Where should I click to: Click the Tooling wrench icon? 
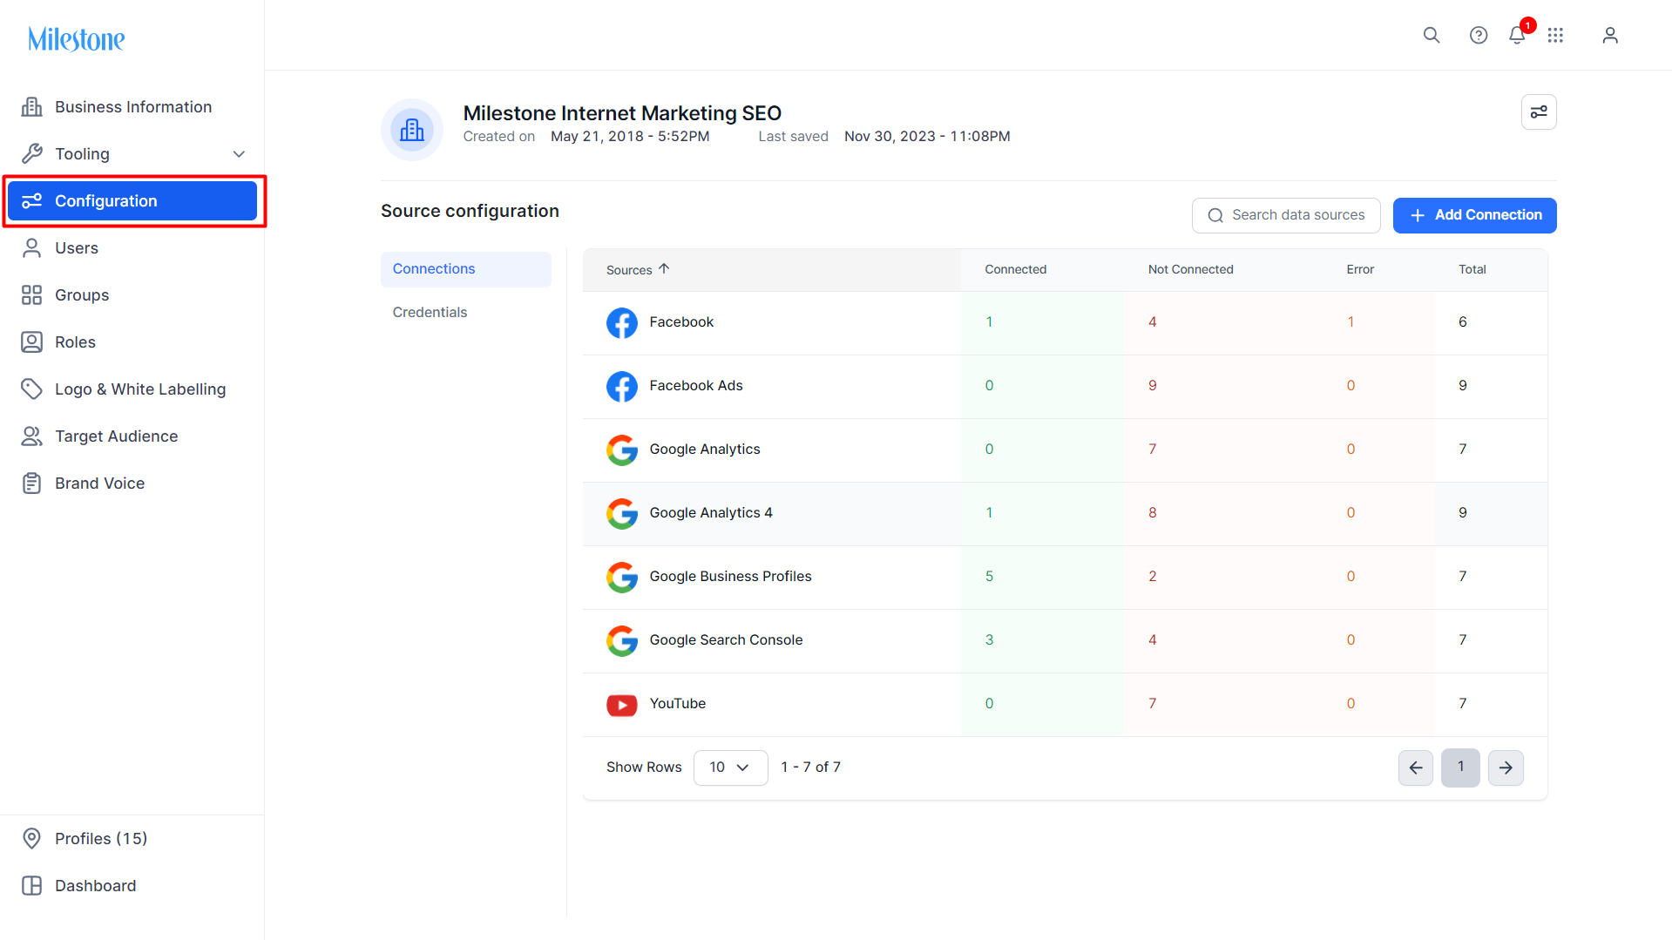[32, 154]
